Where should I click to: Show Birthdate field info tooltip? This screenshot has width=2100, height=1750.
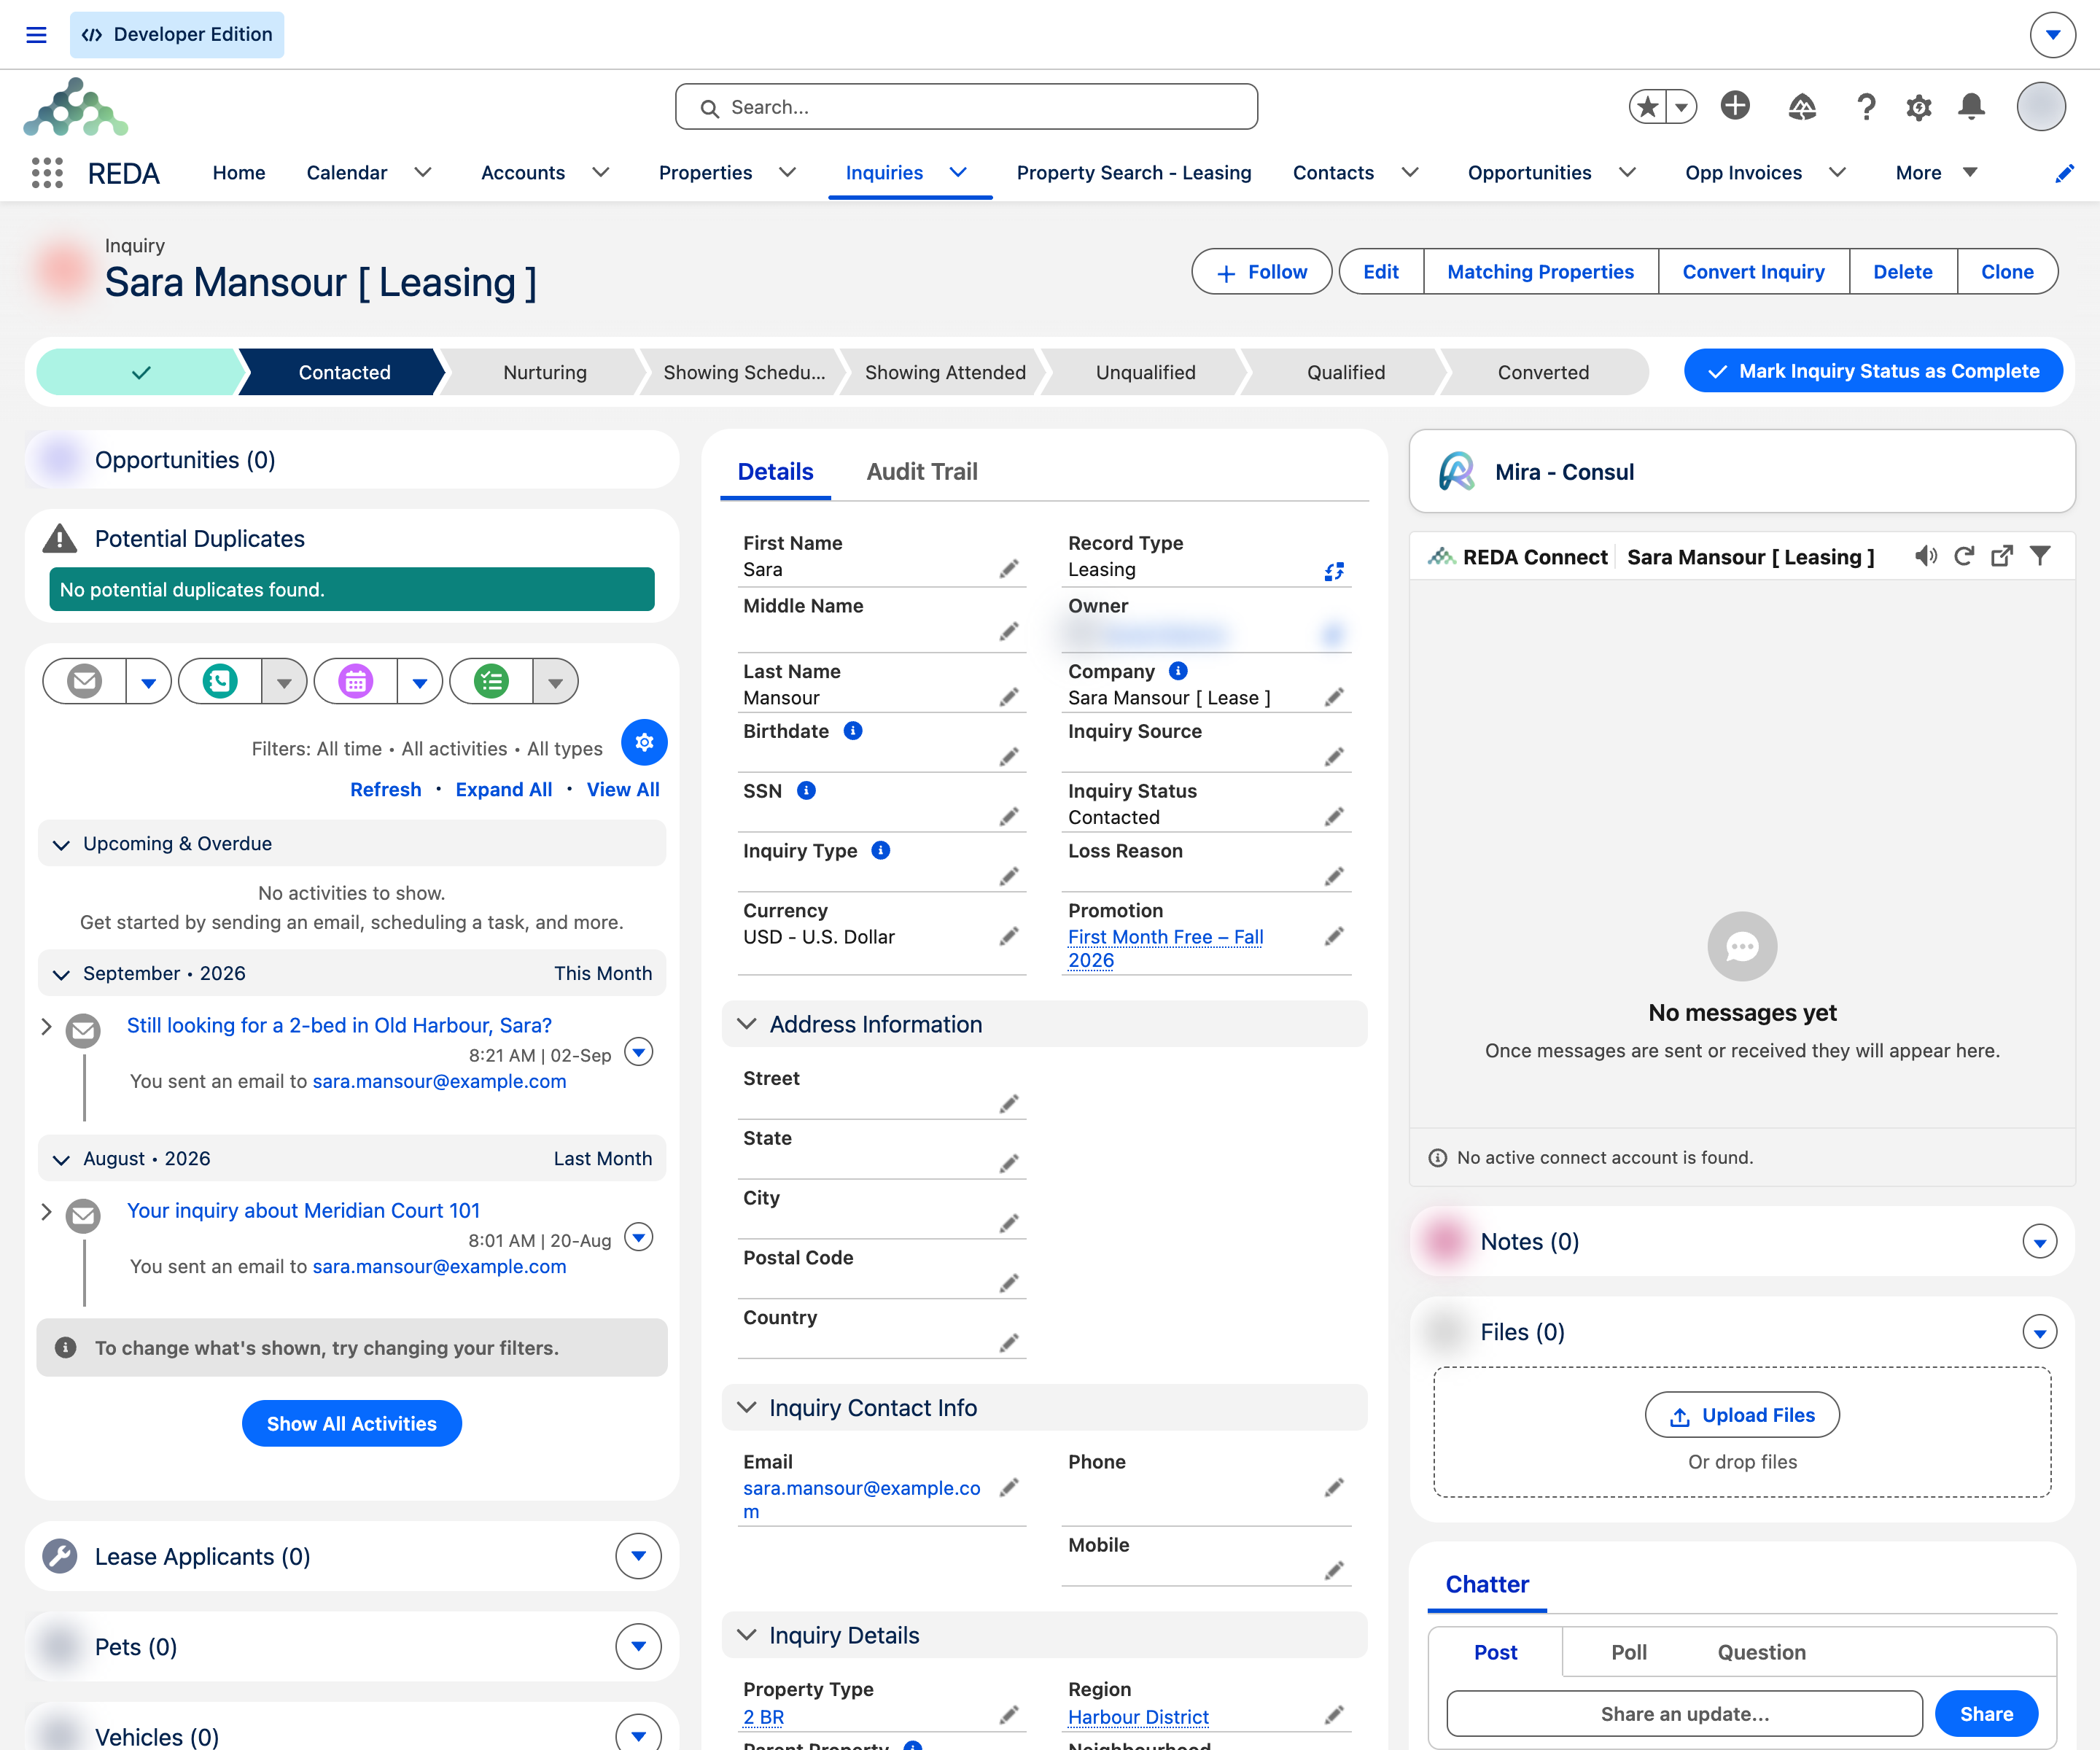tap(853, 731)
